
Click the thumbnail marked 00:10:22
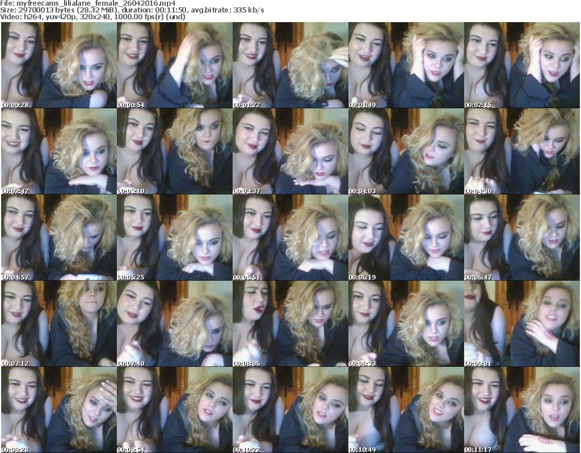tap(290, 410)
